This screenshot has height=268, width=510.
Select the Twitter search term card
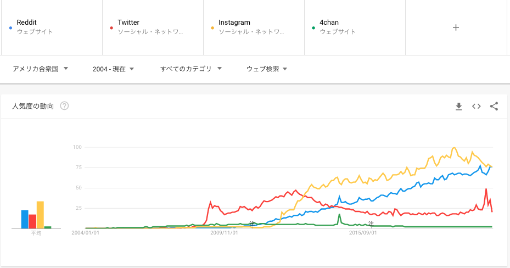point(153,27)
